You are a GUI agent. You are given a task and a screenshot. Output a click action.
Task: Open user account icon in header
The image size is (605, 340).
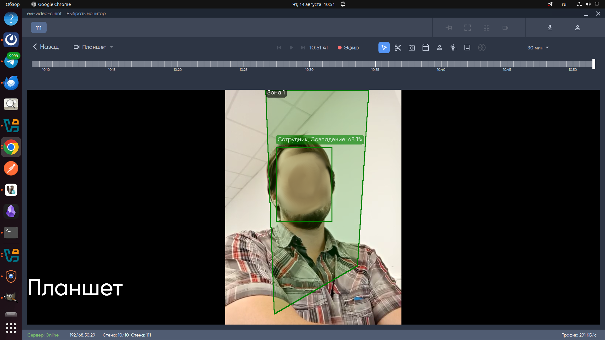578,28
